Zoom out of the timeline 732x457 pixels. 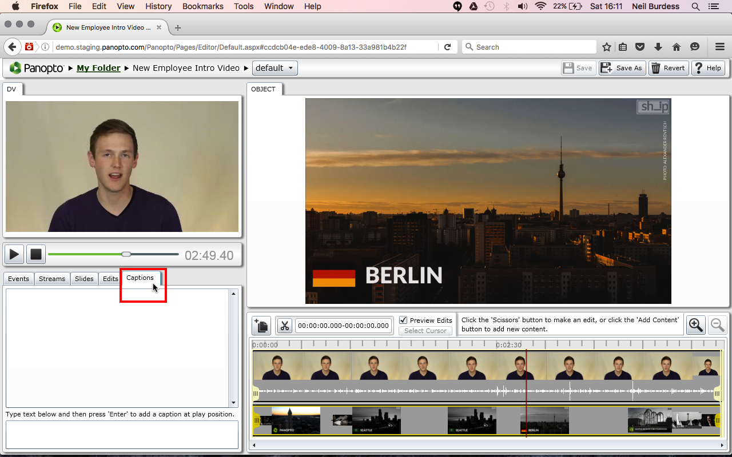coord(717,325)
